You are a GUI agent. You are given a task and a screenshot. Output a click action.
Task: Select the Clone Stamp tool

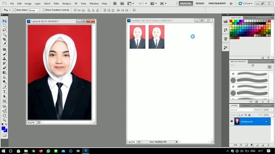click(x=4, y=59)
